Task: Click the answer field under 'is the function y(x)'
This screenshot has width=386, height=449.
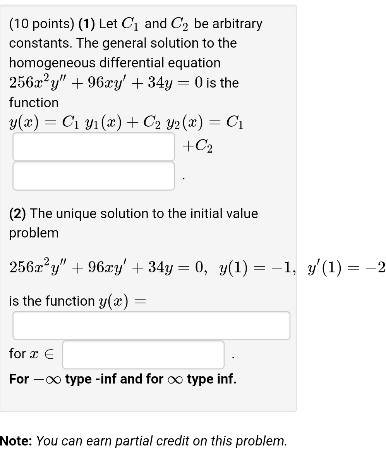Action: [152, 325]
